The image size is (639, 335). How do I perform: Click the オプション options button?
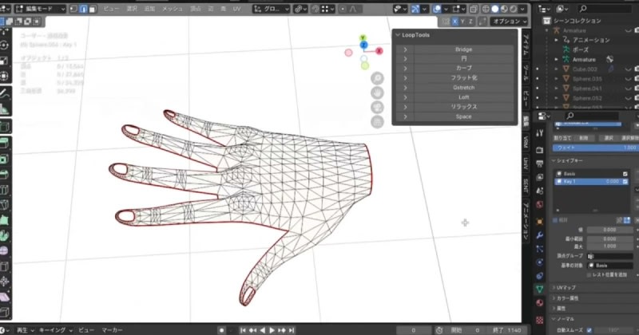pyautogui.click(x=506, y=22)
